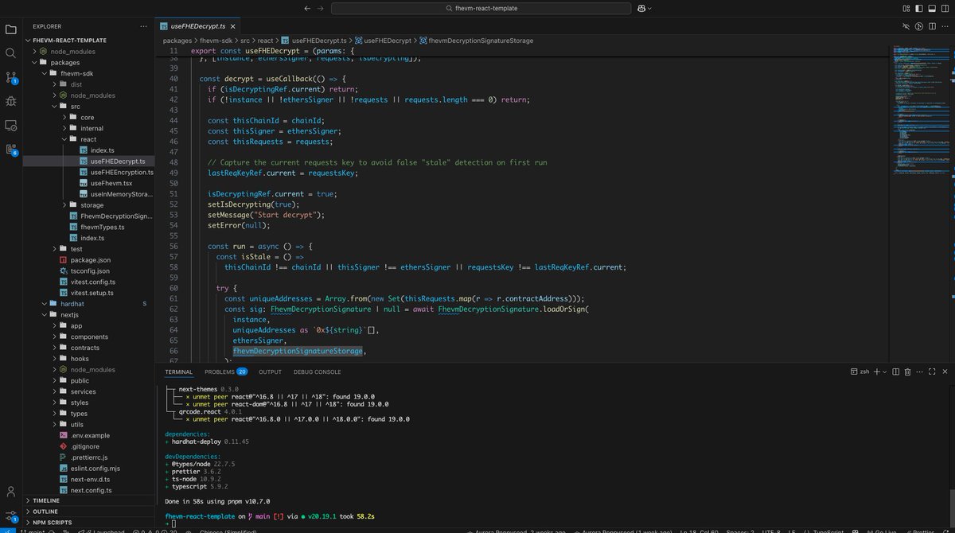955x533 pixels.
Task: Open the Source Control view
Action: [11, 77]
